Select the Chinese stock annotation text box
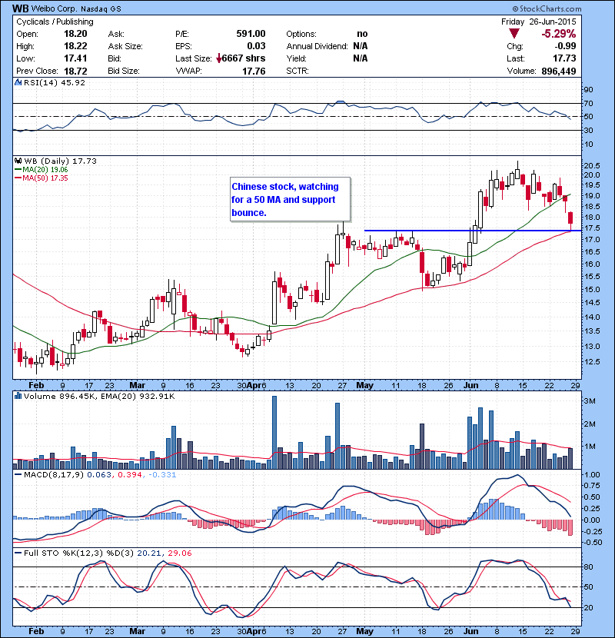Viewport: 615px width, 638px height. (x=290, y=199)
